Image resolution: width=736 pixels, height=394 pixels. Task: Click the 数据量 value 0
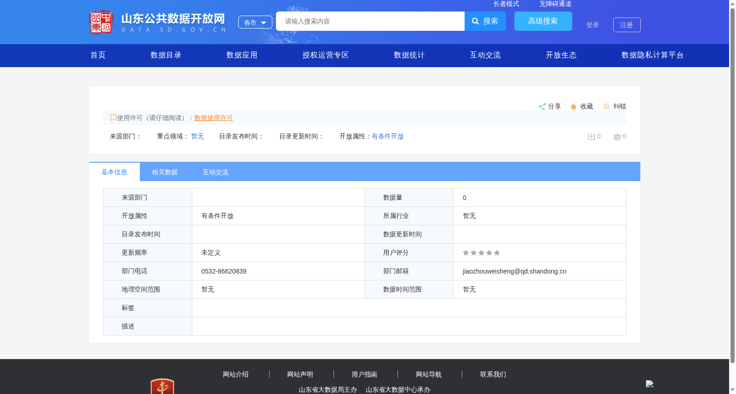pyautogui.click(x=465, y=198)
